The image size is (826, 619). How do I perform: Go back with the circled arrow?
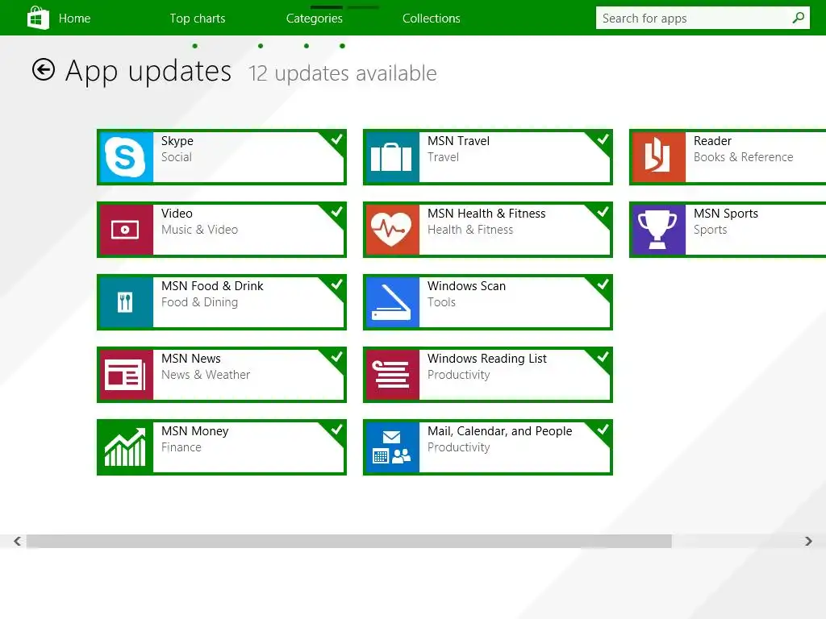(x=44, y=69)
